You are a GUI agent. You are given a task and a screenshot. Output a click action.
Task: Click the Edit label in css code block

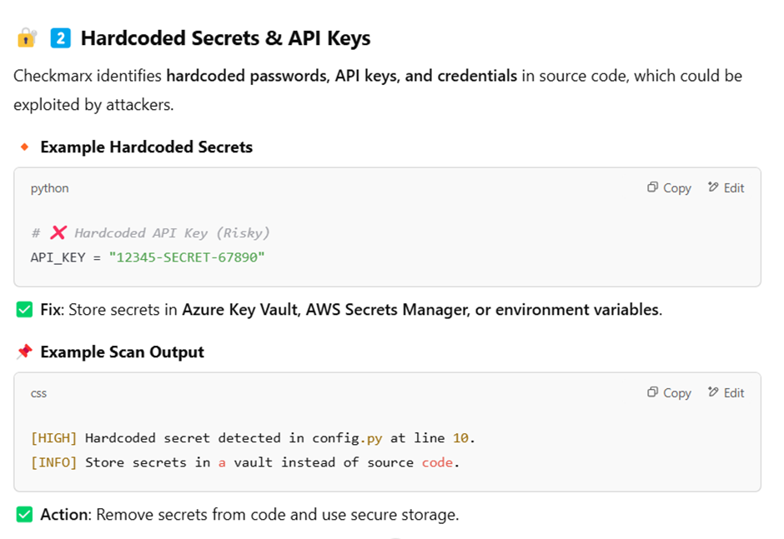(x=734, y=393)
